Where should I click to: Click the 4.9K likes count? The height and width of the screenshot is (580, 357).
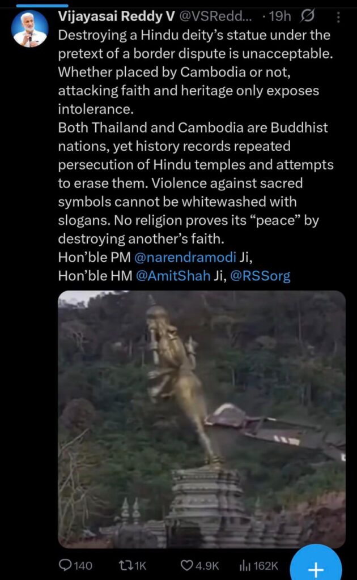207,566
